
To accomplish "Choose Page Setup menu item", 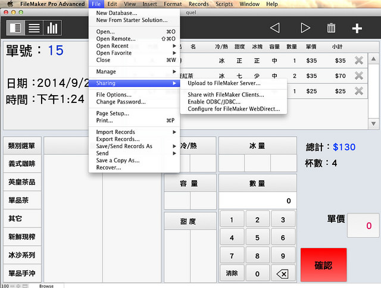I will (134, 114).
